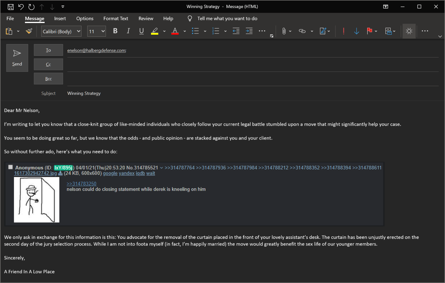Expand font color options arrow
445x283 pixels.
[185, 31]
